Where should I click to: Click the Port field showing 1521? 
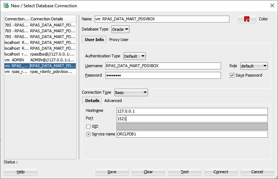tap(192, 119)
